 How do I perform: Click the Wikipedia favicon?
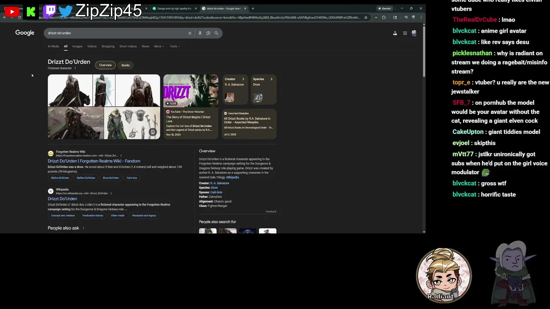(x=51, y=191)
